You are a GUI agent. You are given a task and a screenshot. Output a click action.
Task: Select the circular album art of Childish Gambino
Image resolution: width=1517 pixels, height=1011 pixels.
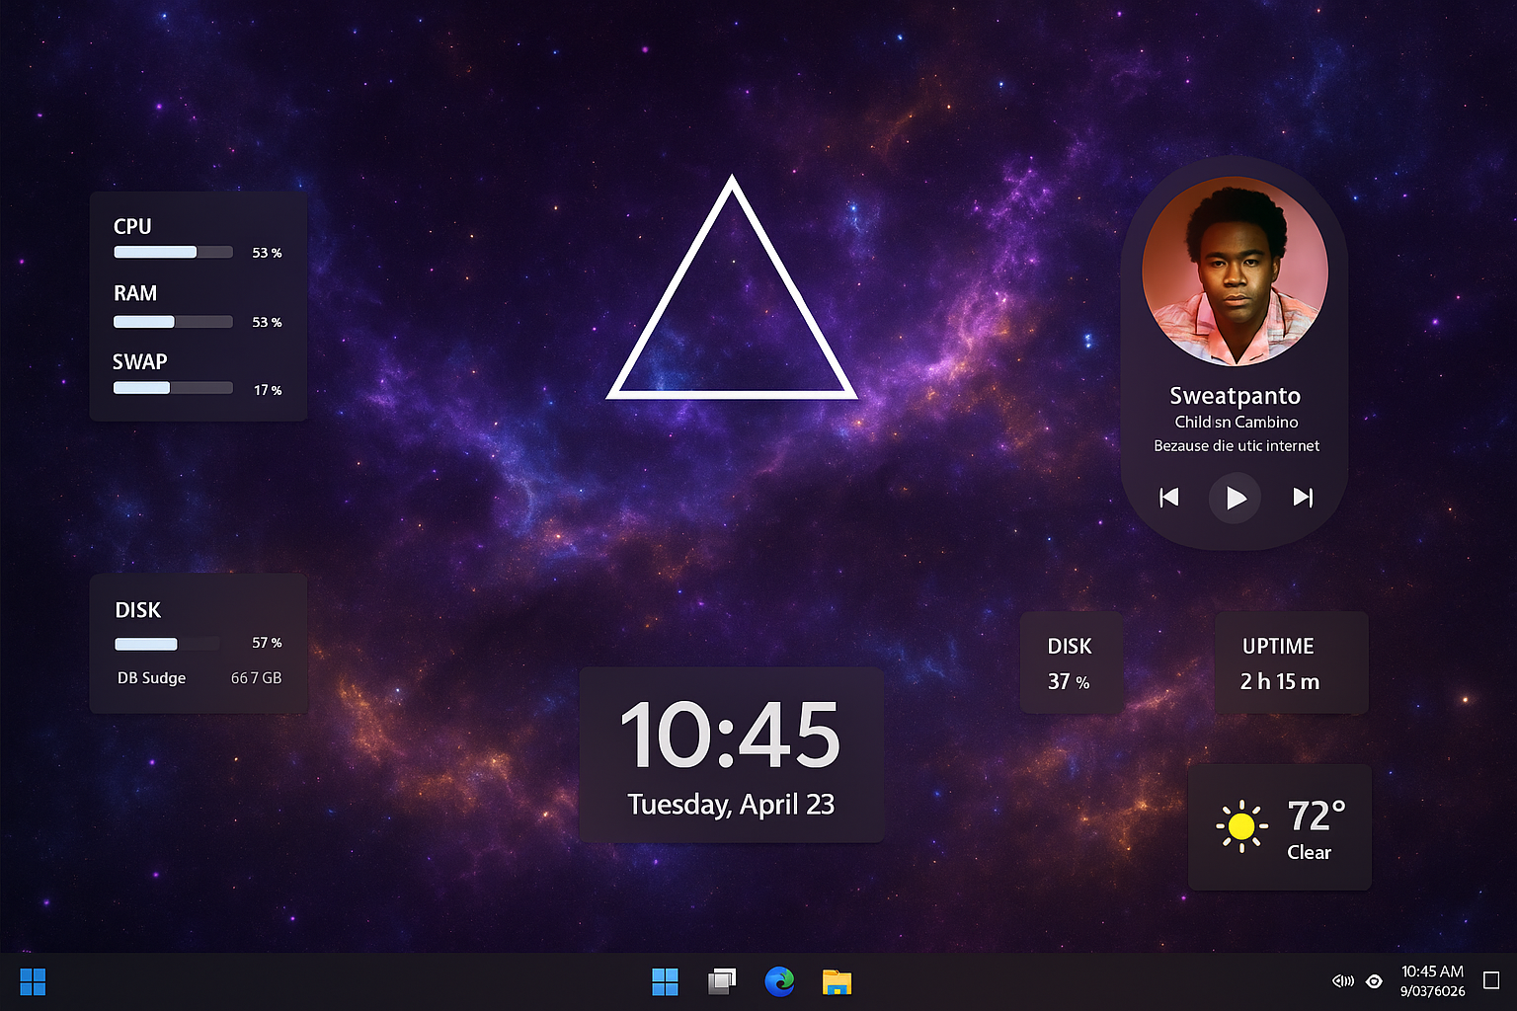tap(1235, 271)
